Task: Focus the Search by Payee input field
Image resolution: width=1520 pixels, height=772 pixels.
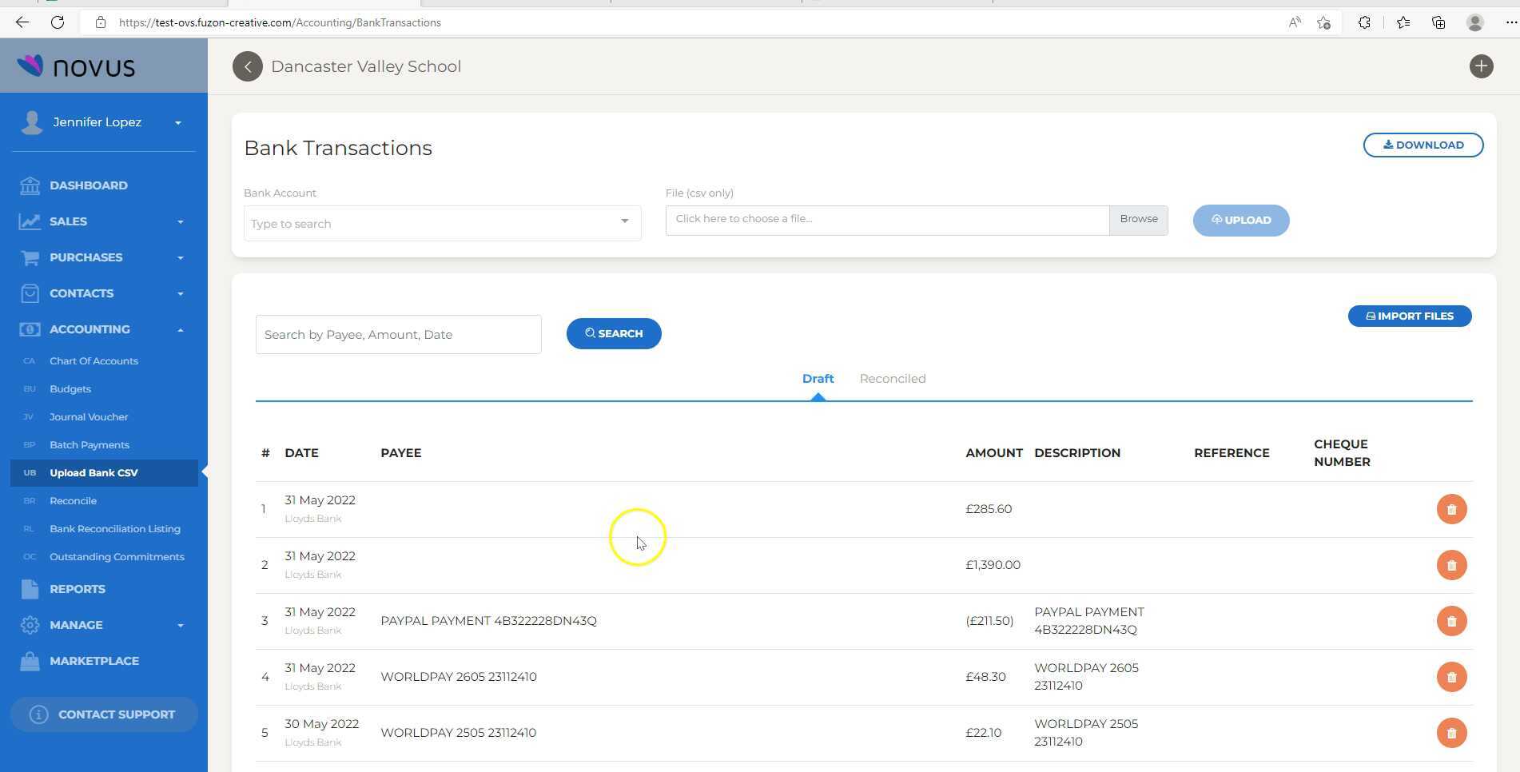Action: coord(398,335)
